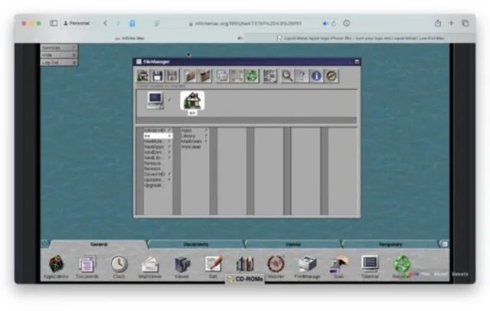Viewport: 490px width, 311px height.
Task: Switch to the Documents dock tab
Action: coord(196,244)
